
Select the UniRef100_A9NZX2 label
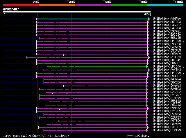pyautogui.click(x=167, y=108)
